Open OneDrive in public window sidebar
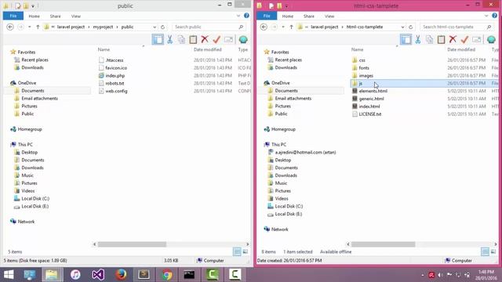 click(27, 83)
